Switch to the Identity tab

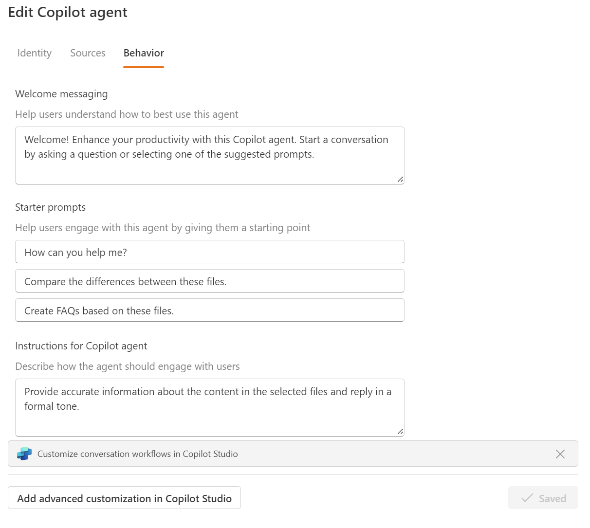34,53
